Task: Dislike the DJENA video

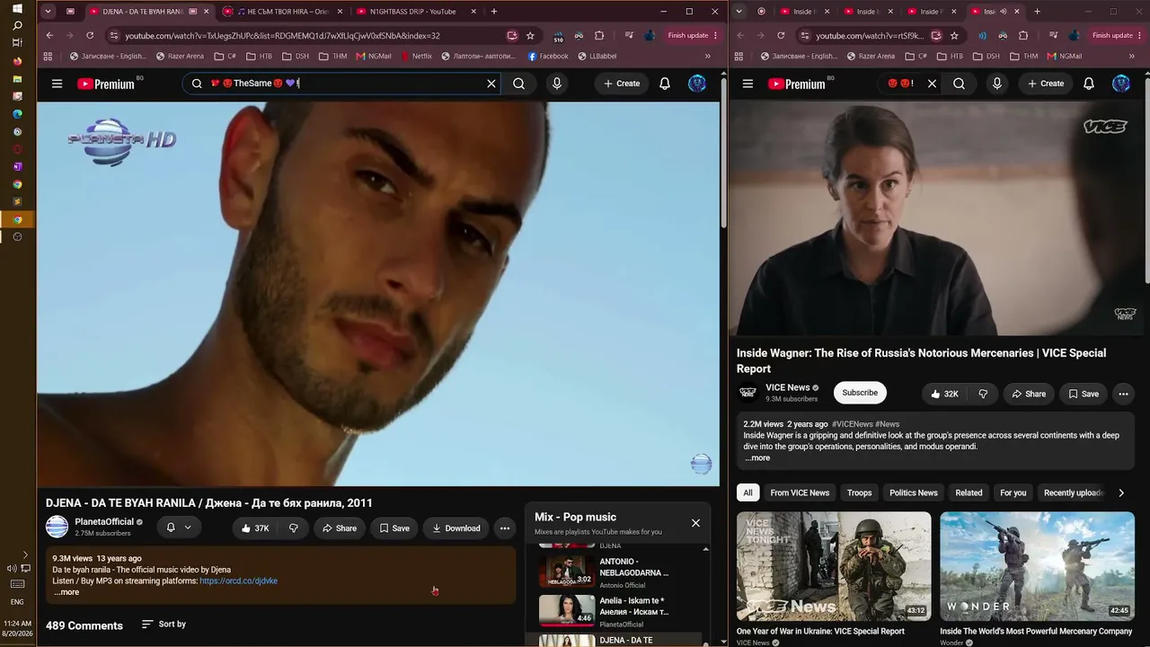Action: click(293, 528)
